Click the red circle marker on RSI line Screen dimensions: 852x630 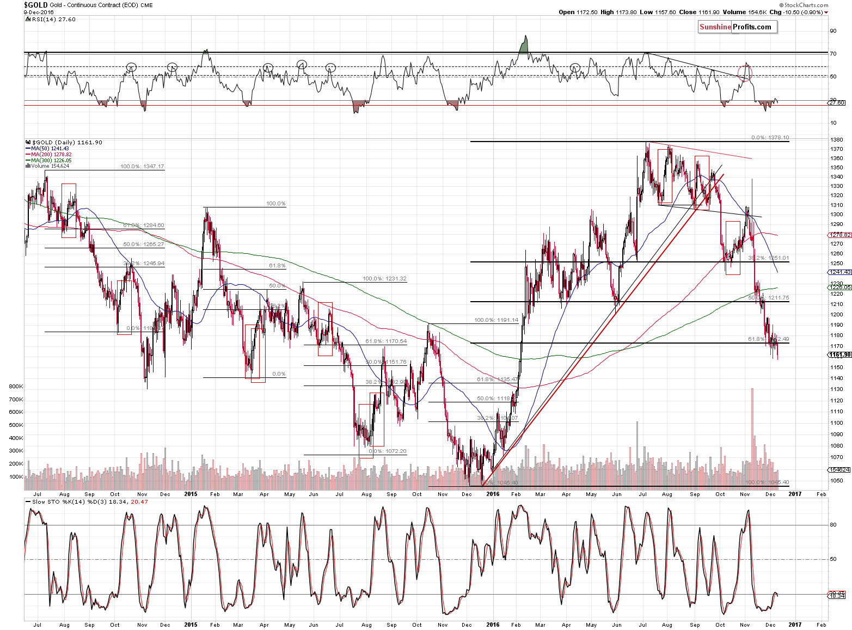(x=745, y=72)
